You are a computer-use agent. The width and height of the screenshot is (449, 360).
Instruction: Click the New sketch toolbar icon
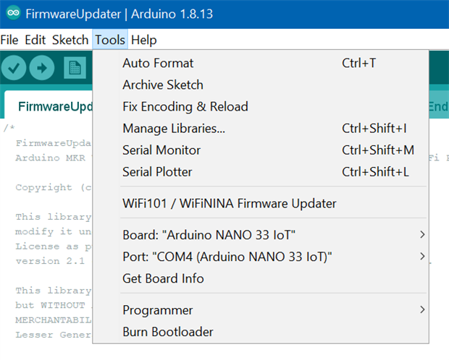tap(73, 68)
